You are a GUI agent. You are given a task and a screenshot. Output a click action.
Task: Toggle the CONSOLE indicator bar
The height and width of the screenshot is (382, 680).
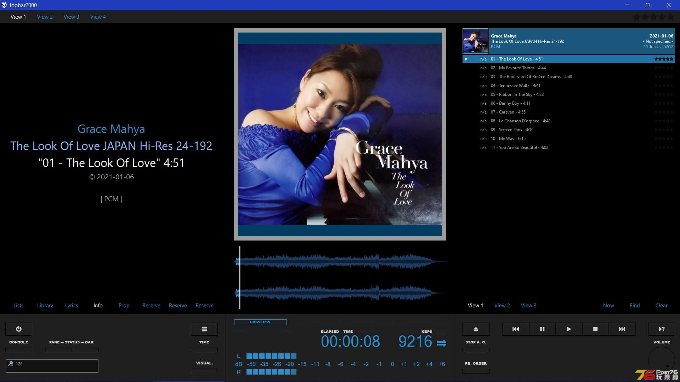pos(19,350)
